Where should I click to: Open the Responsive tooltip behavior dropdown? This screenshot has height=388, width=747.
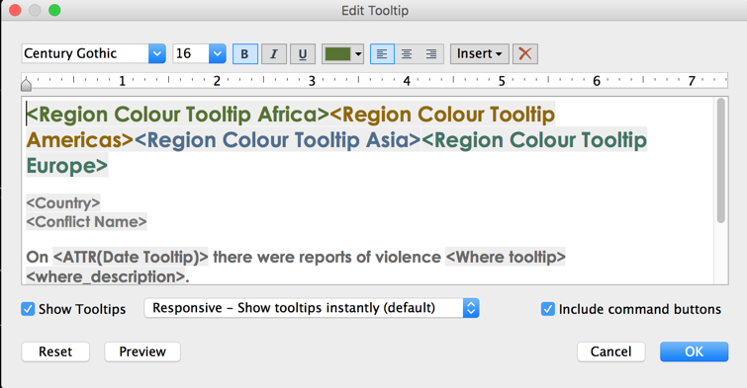point(312,308)
